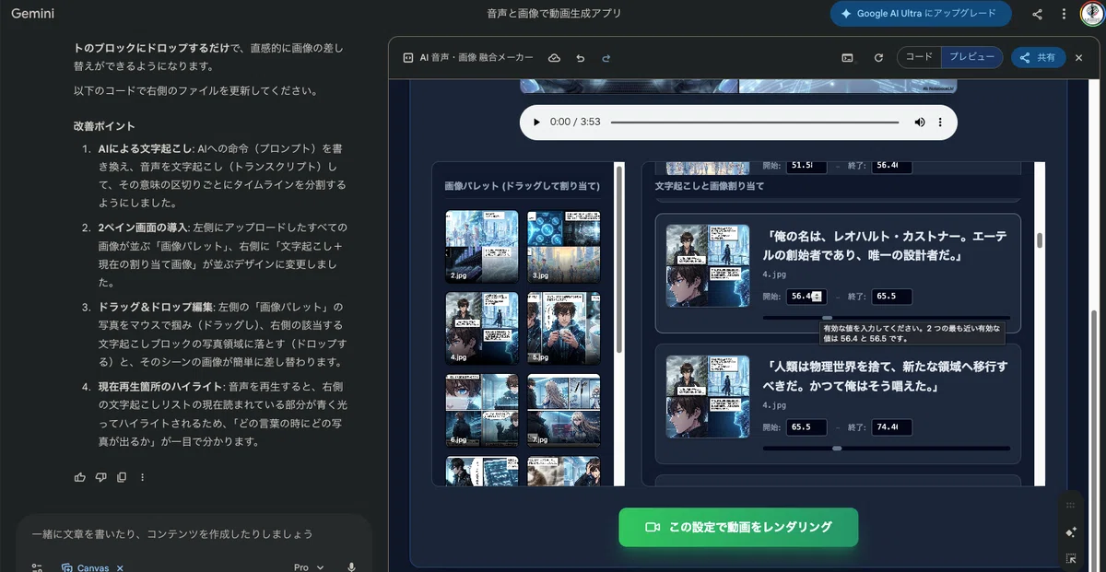Click the select-region arrow icon in floating toolbar

[x=1071, y=558]
